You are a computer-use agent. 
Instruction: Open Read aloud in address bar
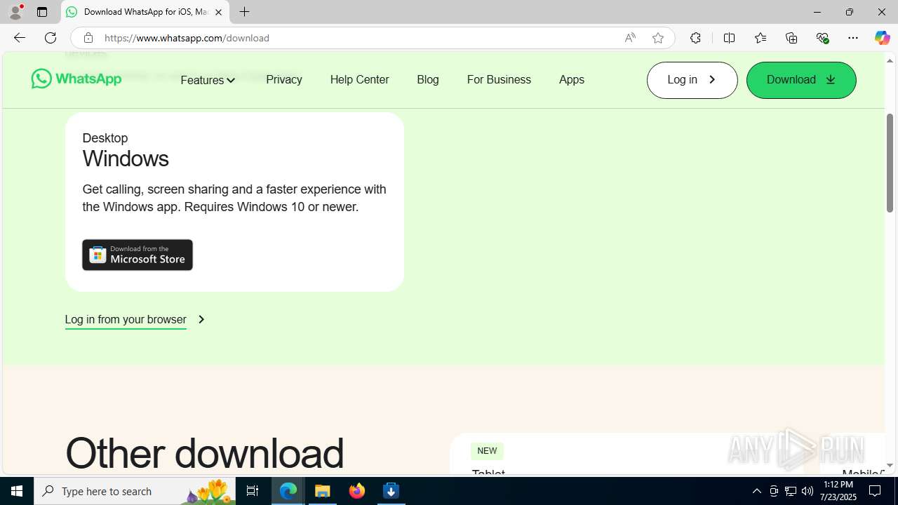(630, 38)
